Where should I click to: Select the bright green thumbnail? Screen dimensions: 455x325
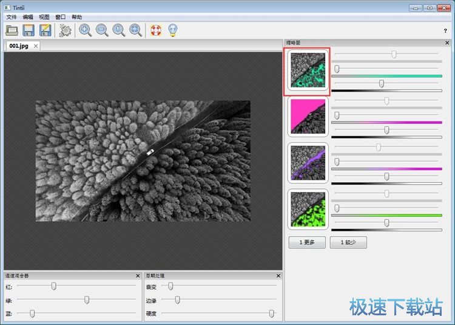coord(308,209)
